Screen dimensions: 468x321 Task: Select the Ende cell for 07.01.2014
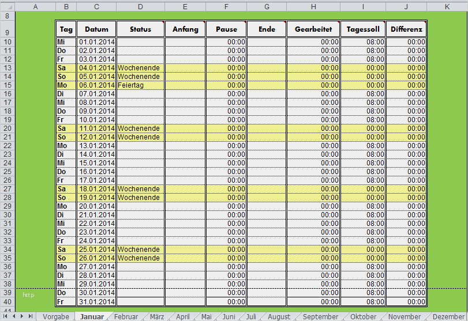click(267, 93)
